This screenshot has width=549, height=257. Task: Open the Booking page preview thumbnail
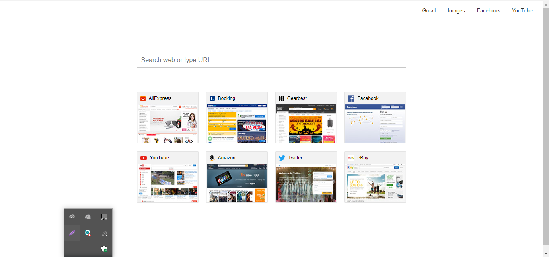[x=237, y=124]
